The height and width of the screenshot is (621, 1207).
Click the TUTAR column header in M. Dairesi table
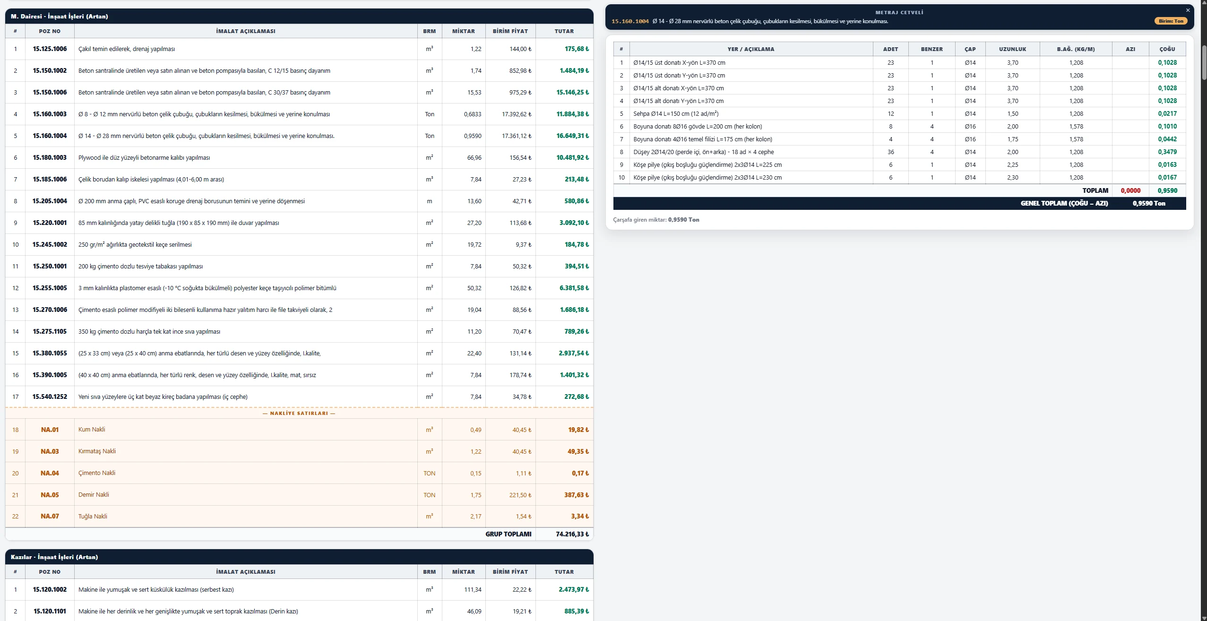564,31
